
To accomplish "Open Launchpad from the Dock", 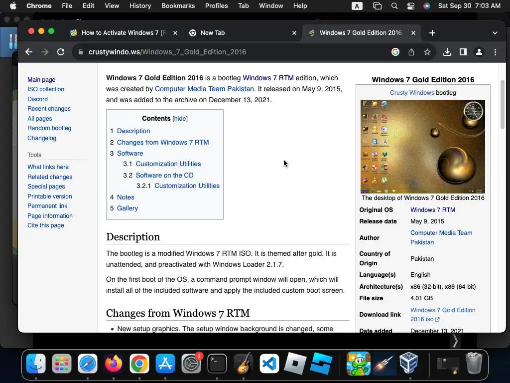I will click(61, 364).
